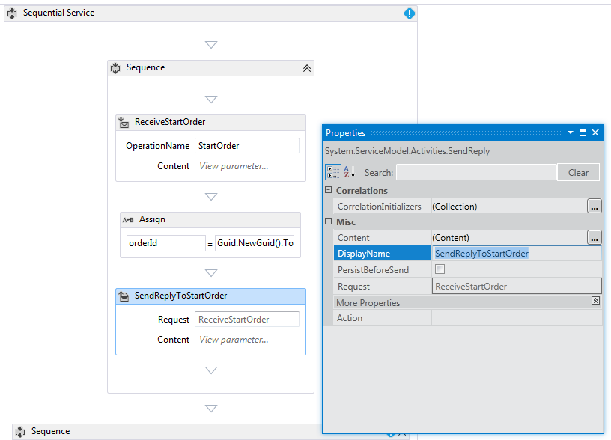Open the CorrelationInitializers collection editor

(x=595, y=206)
